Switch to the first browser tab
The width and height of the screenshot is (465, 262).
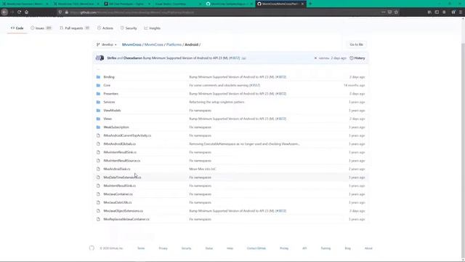coord(25,4)
